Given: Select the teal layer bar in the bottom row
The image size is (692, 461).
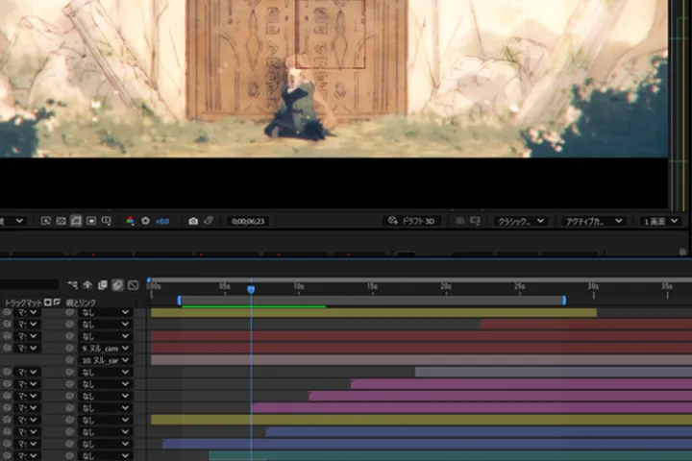Looking at the screenshot, I should coord(451,455).
